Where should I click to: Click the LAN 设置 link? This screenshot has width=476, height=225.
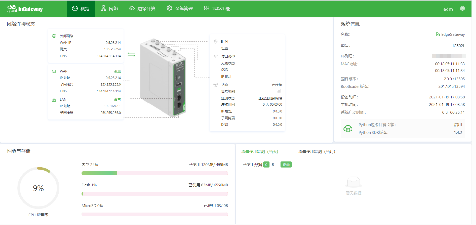tap(117, 100)
